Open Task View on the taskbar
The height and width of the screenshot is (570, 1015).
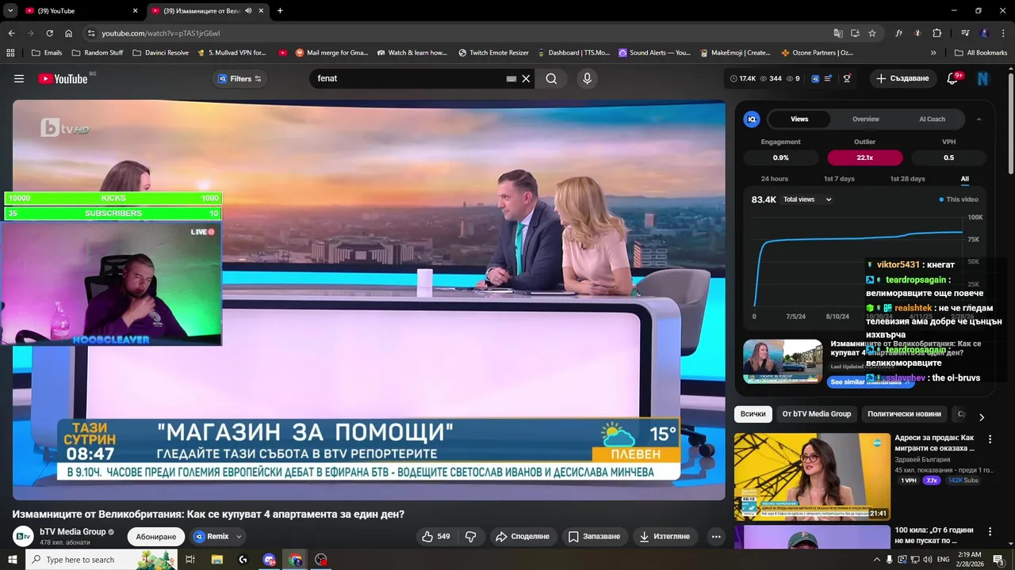[x=190, y=560]
